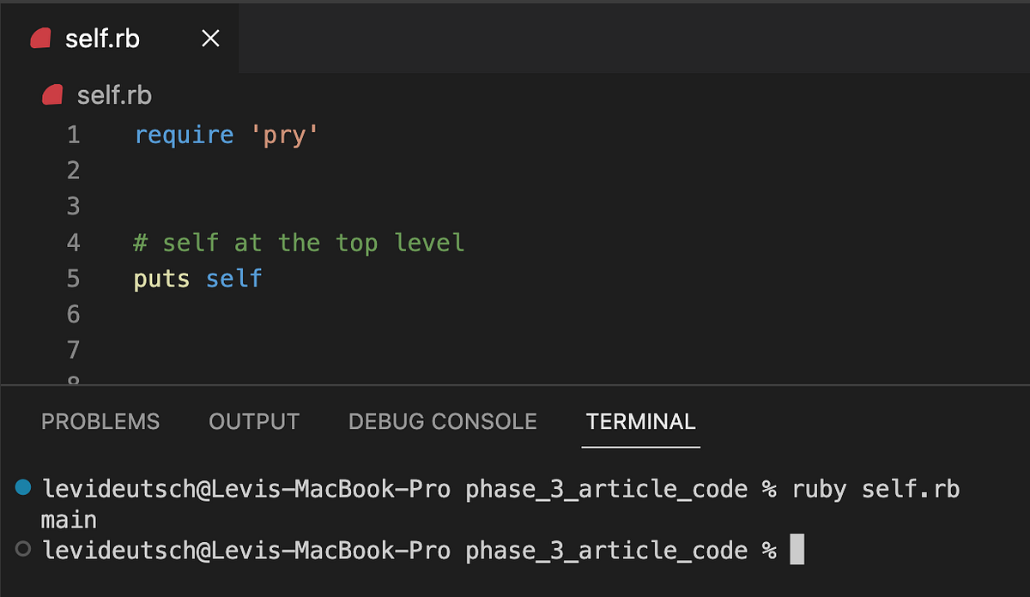Image resolution: width=1030 pixels, height=597 pixels.
Task: Place cursor on the require keyword
Action: 184,135
